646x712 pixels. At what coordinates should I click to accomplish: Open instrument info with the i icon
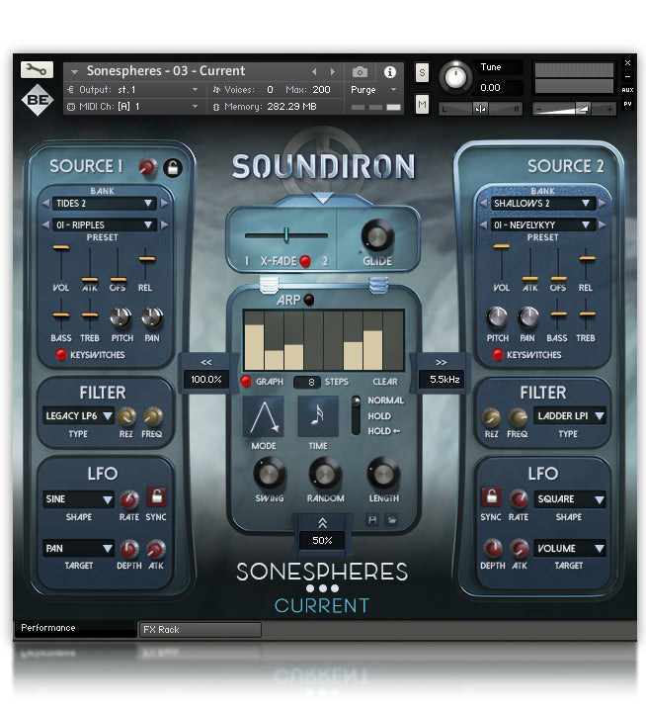pos(390,72)
